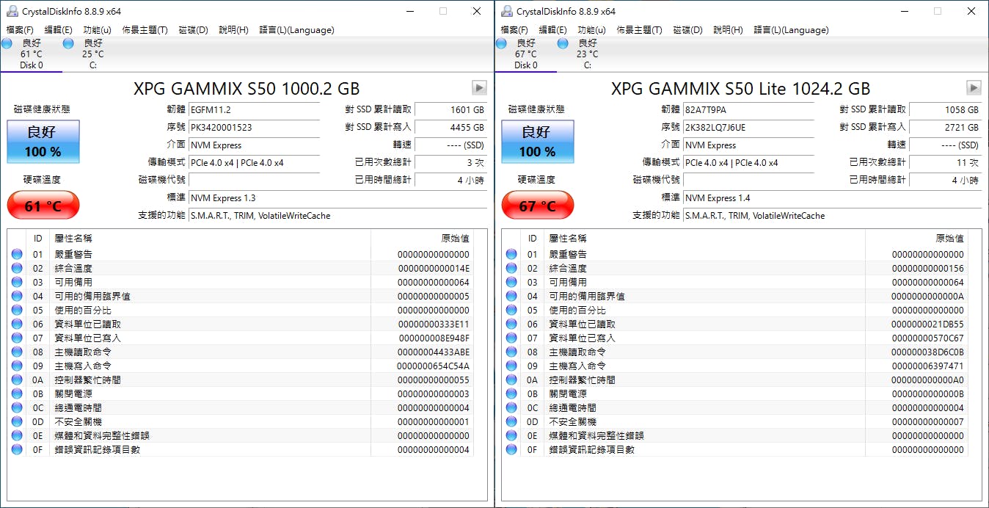This screenshot has width=989, height=508.
Task: Click the red 67 °C temperature button
Action: click(538, 206)
